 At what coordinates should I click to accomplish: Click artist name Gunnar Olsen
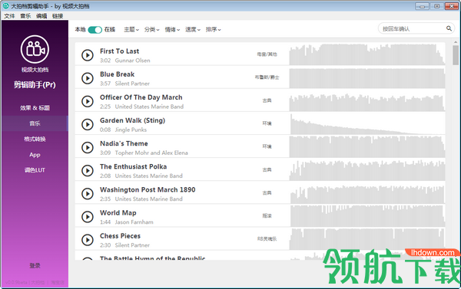click(133, 61)
